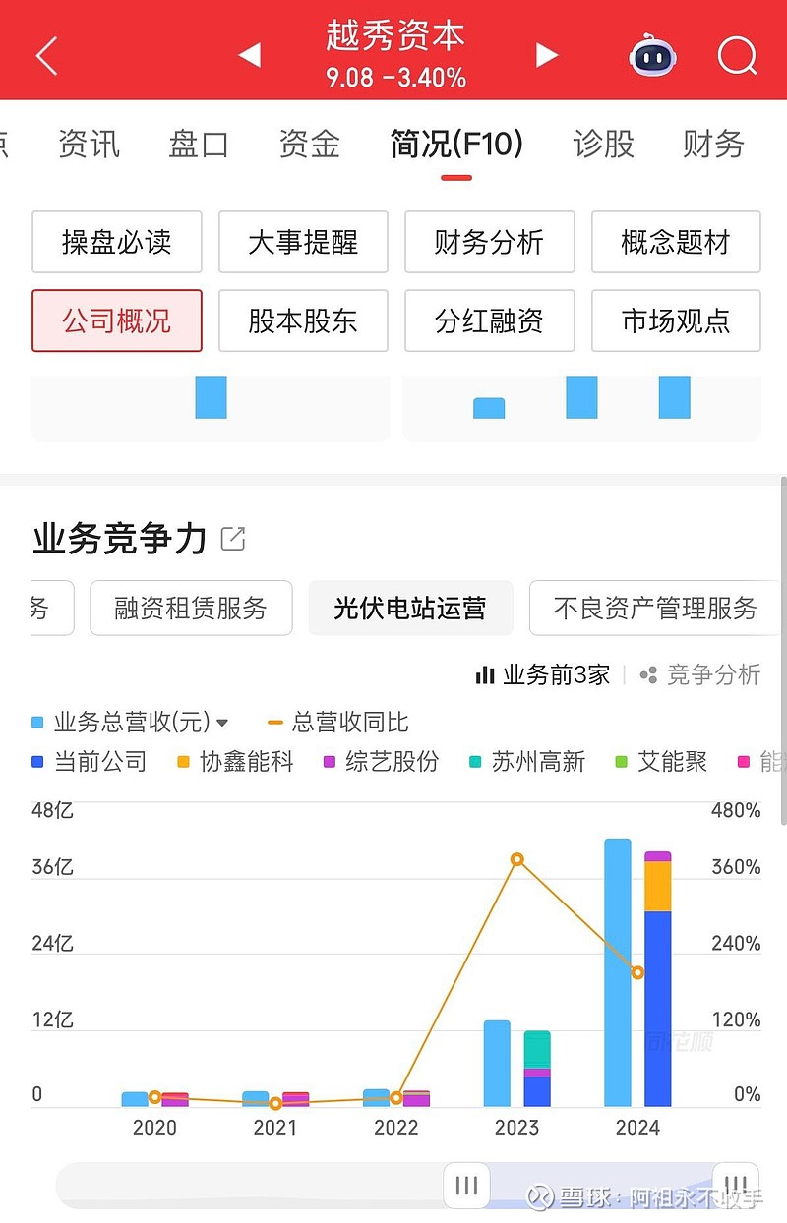Open 分红融资 section
The image size is (787, 1223).
(x=489, y=320)
